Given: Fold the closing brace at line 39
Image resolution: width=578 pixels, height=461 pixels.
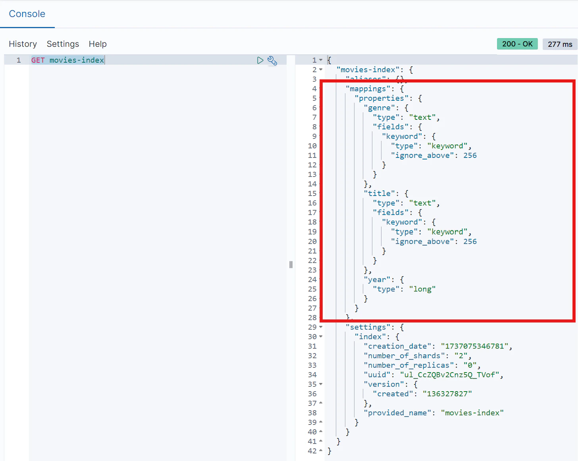Looking at the screenshot, I should tap(321, 423).
